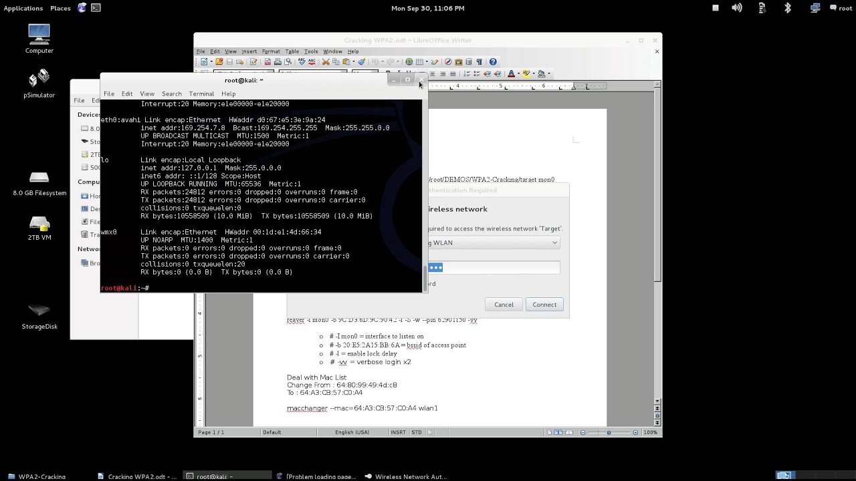Click the zoom slider handle in Writer
The image size is (856, 481).
coord(609,432)
